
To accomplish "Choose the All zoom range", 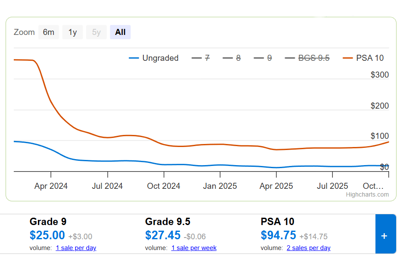I will coord(120,32).
